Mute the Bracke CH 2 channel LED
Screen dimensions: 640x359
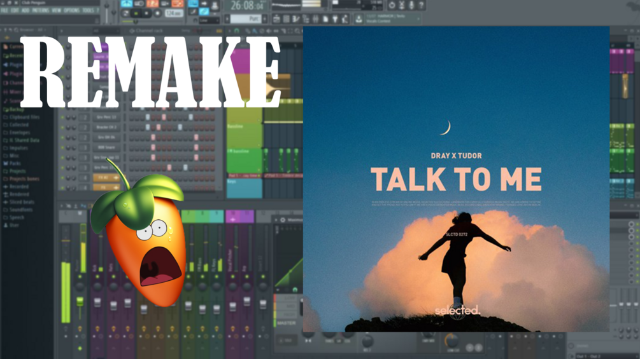click(x=63, y=128)
